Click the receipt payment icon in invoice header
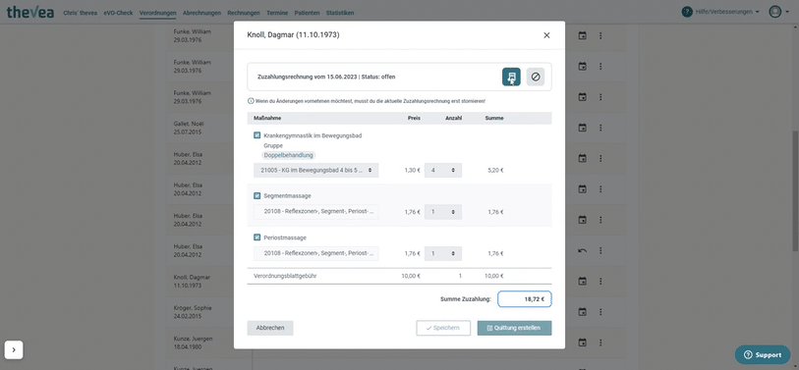The width and height of the screenshot is (799, 370). [x=511, y=77]
